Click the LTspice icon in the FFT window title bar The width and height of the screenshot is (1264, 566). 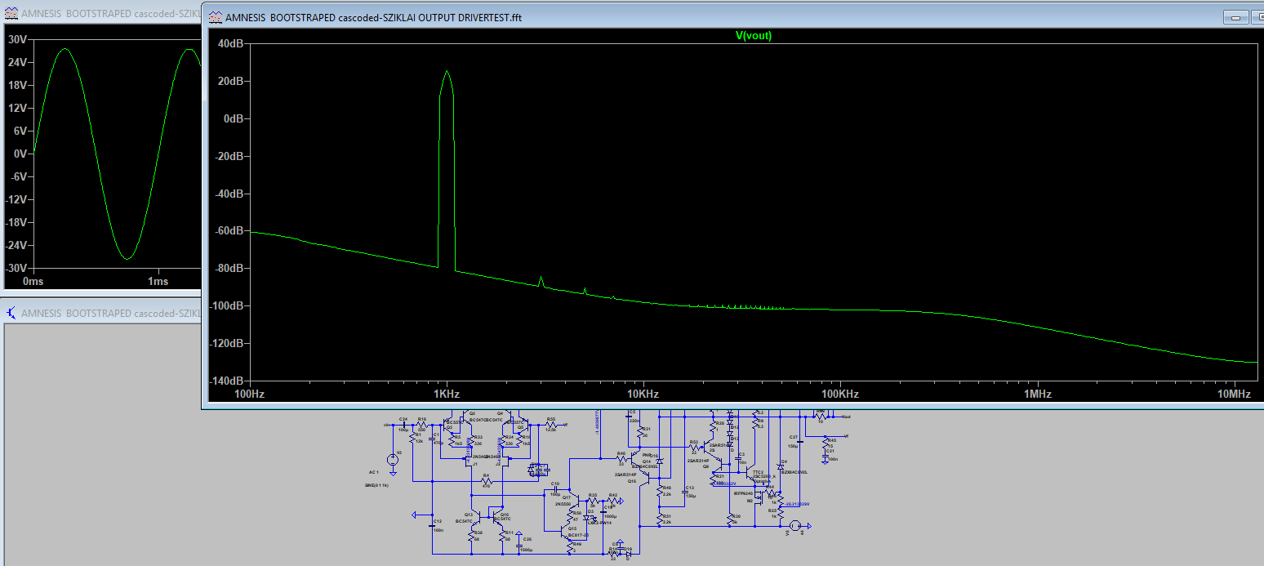[215, 18]
